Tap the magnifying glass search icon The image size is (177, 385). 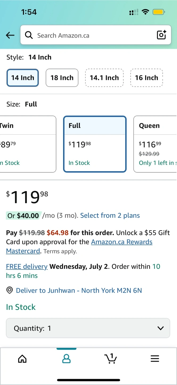click(28, 35)
